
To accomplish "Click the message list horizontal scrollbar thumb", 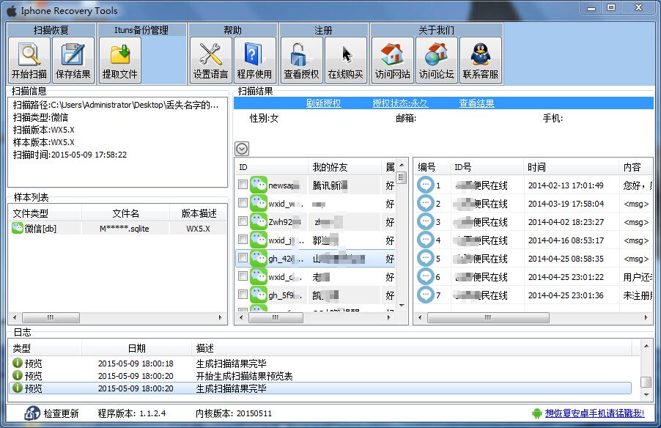I will (488, 317).
